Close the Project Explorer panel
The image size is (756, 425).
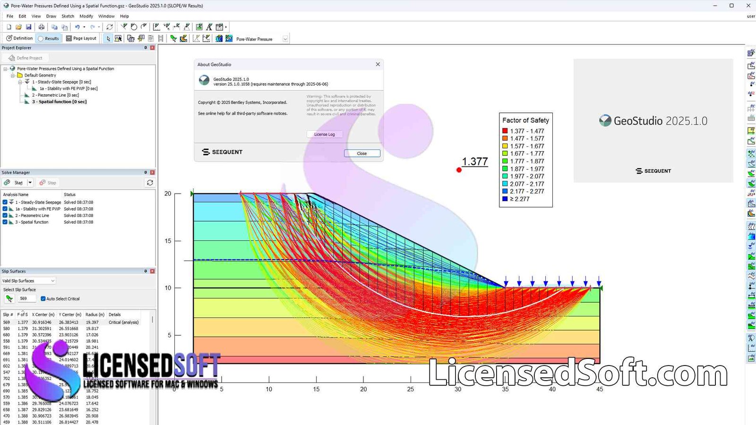[x=152, y=48]
